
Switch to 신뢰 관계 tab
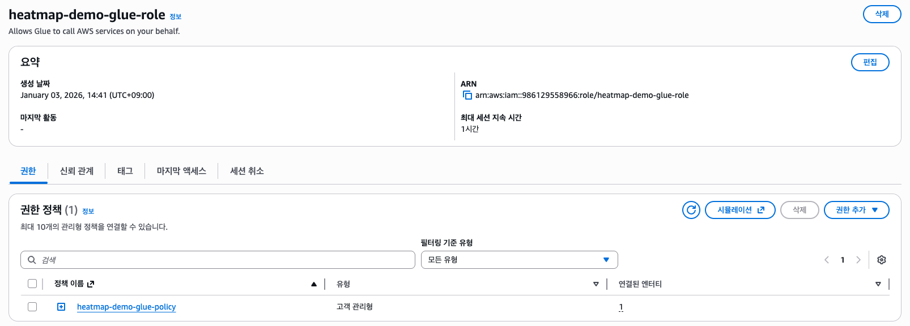[76, 171]
